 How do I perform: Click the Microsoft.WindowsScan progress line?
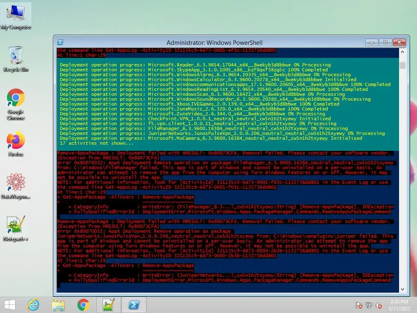[x=202, y=94]
